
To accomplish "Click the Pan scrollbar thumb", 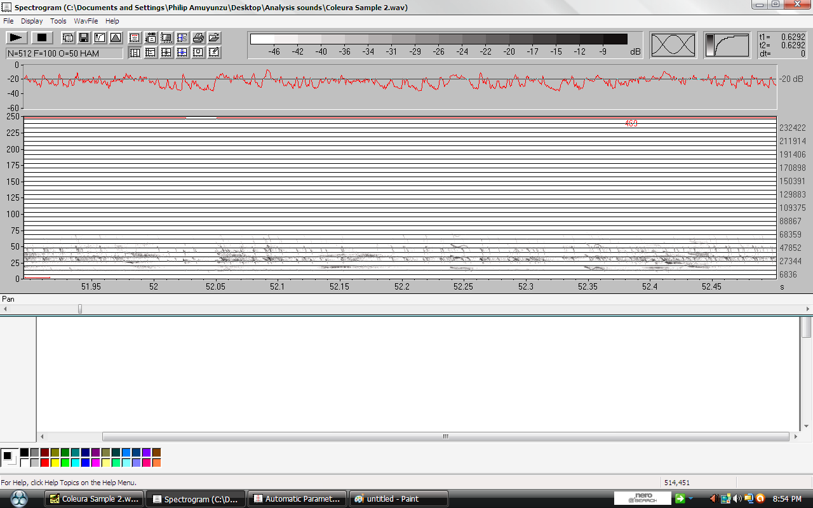I will 80,309.
